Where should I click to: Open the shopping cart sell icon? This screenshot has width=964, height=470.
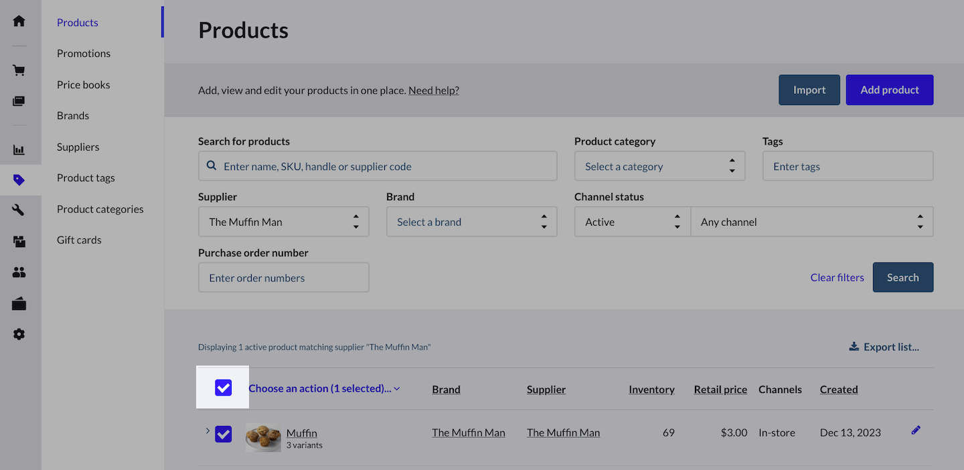[x=19, y=70]
